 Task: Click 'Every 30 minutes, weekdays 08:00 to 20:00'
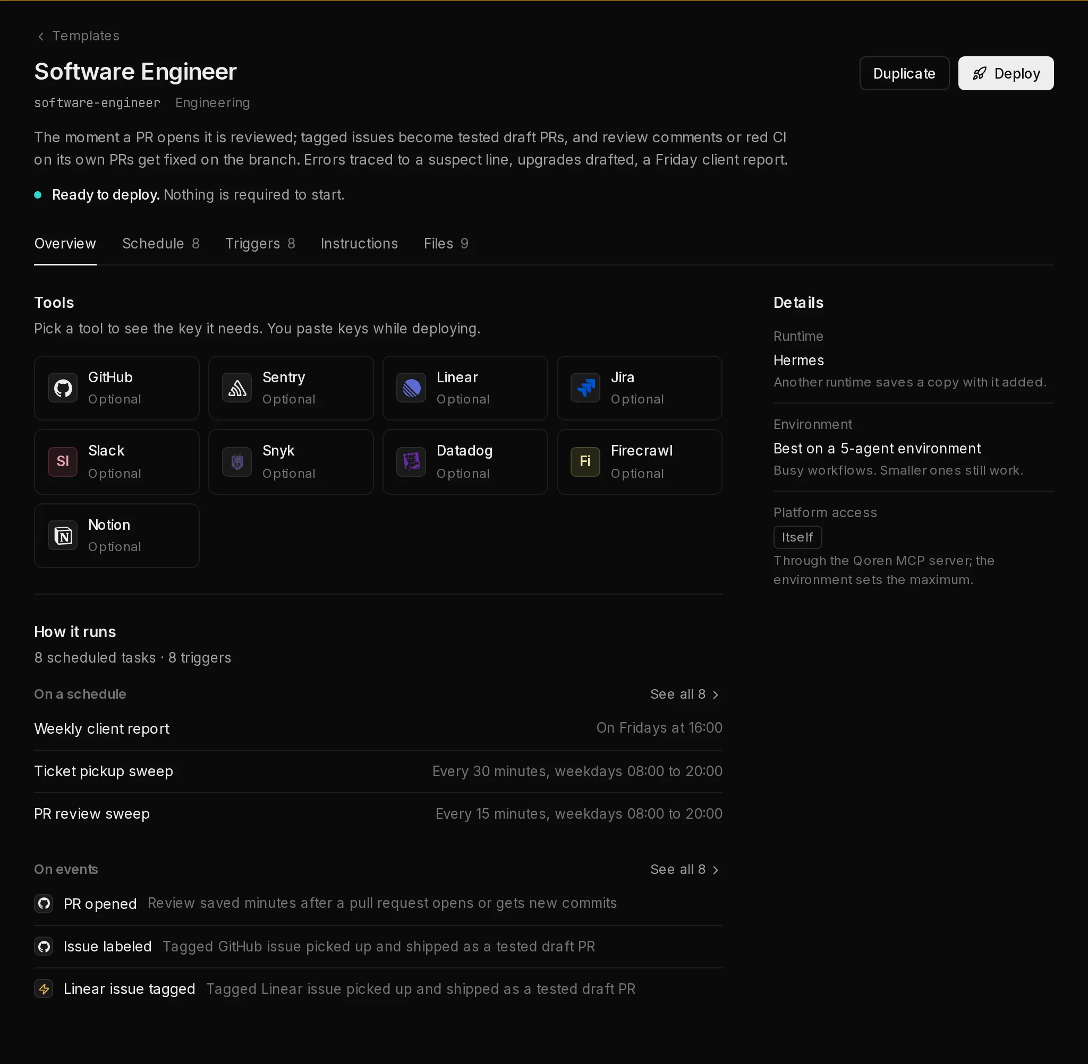pyautogui.click(x=577, y=771)
